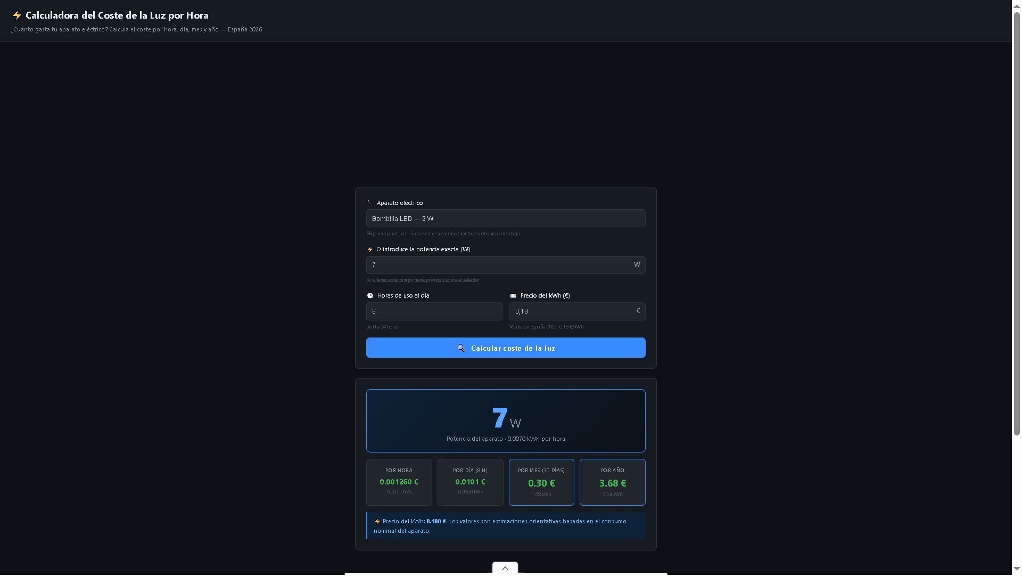Click the exact power watts input field
The height and width of the screenshot is (576, 1022).
(x=500, y=265)
